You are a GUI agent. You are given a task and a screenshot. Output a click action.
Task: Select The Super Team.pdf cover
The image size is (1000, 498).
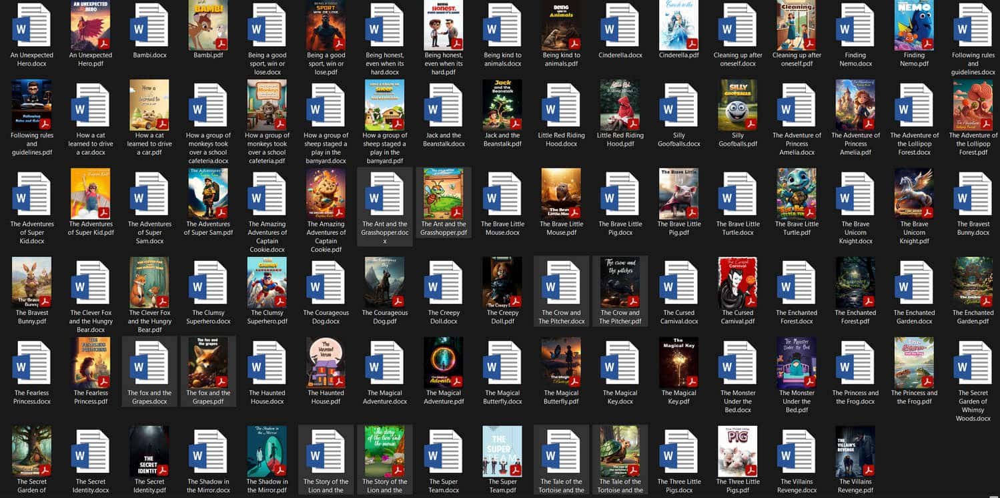tap(502, 452)
